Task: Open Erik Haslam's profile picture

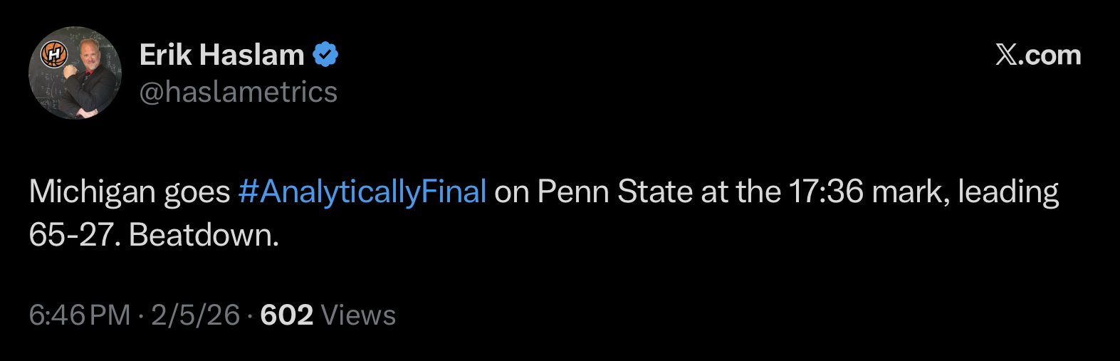Action: 75,73
